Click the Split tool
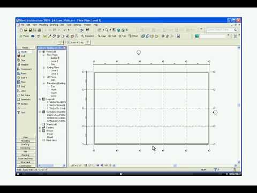This screenshot has height=193, width=257. (x=112, y=36)
